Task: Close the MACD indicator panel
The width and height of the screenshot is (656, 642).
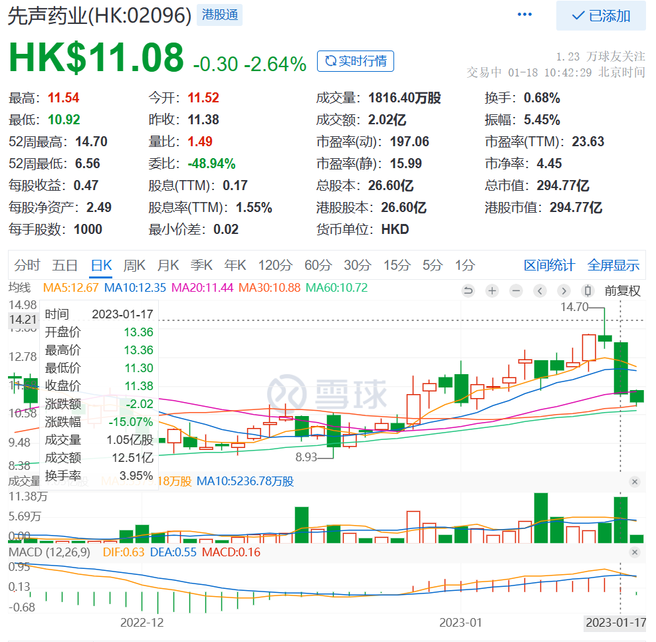Action: tap(635, 552)
